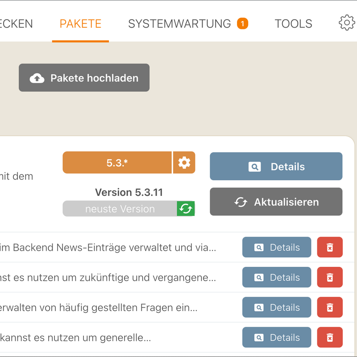Open Details for the häufig gestellten Fragen package

tap(277, 307)
